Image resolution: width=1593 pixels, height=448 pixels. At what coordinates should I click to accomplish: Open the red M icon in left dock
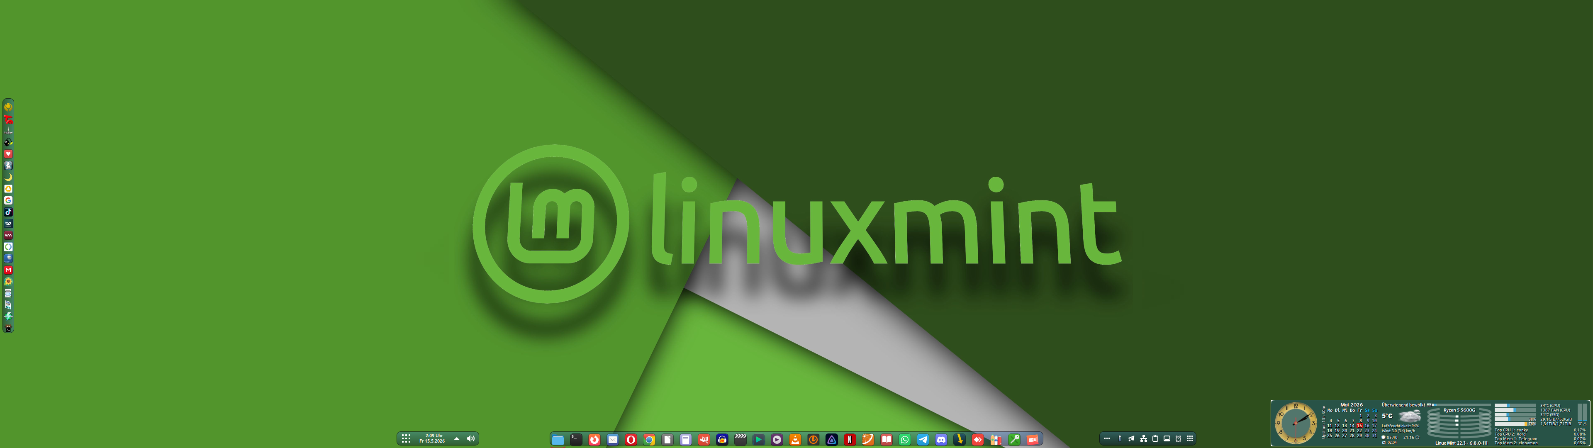[x=8, y=270]
